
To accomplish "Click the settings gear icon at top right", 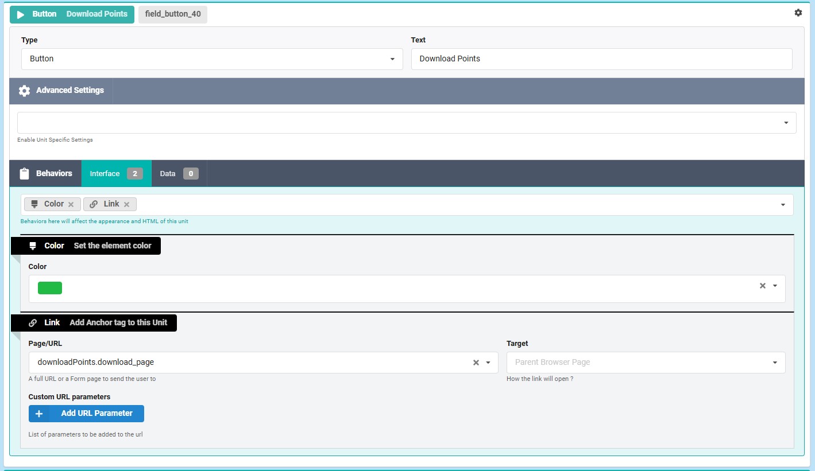I will point(798,13).
